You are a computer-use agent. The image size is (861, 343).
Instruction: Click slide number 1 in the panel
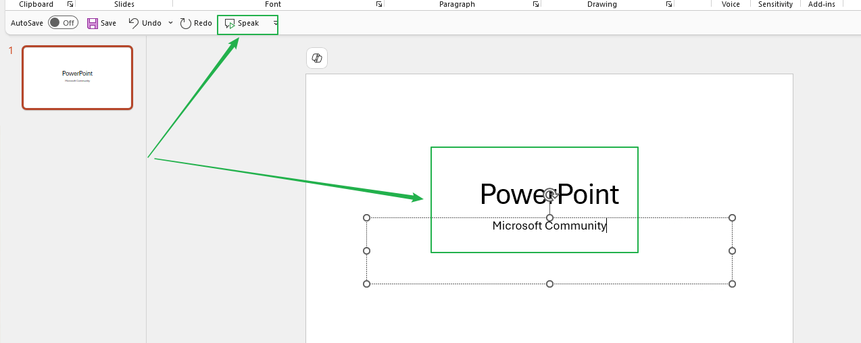click(11, 51)
